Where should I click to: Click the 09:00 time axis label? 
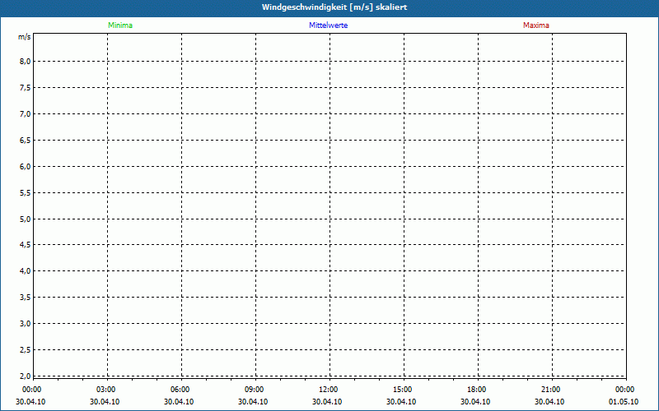click(x=255, y=390)
